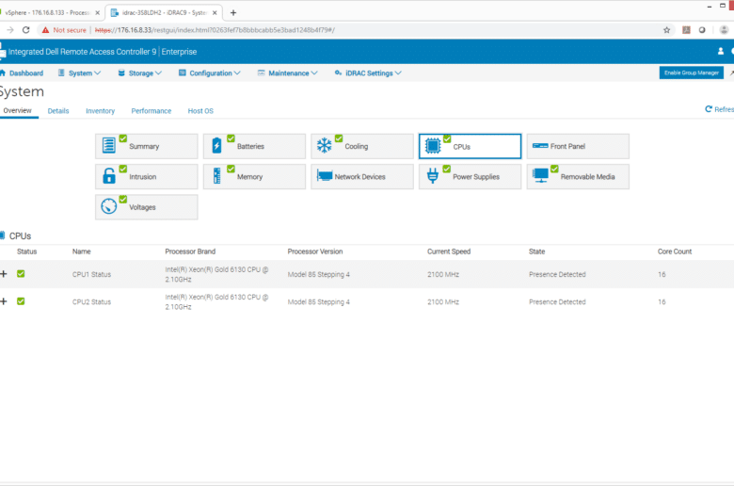Click the Status column header
Screen dimensions: 734x486
point(26,251)
